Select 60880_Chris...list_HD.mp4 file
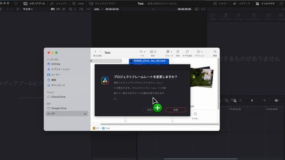The width and height of the screenshot is (285, 160). pyautogui.click(x=149, y=61)
